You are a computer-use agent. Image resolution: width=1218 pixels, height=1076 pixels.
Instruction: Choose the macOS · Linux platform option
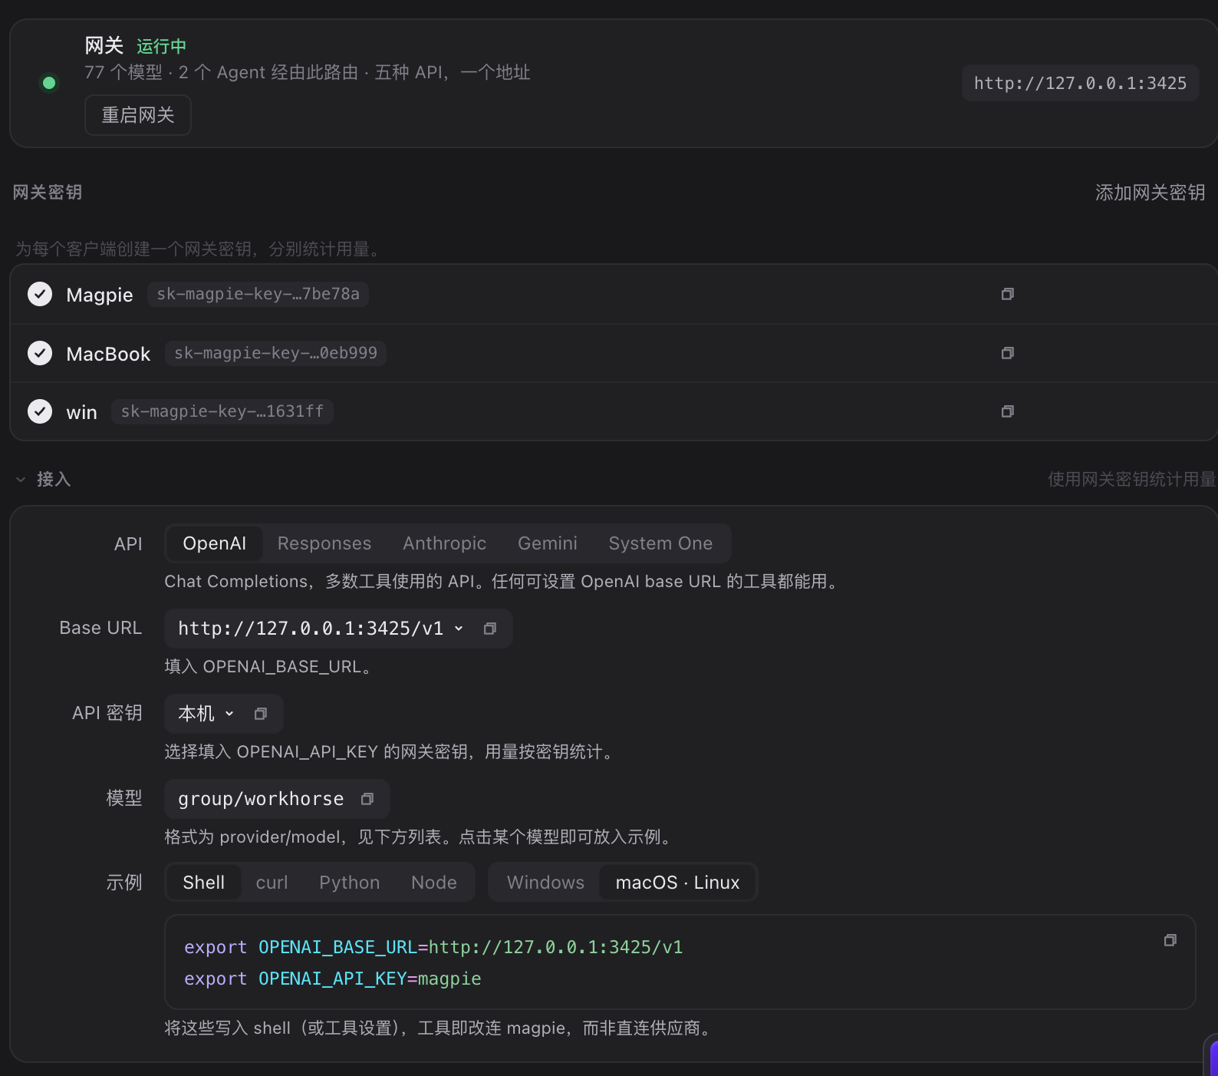tap(677, 883)
